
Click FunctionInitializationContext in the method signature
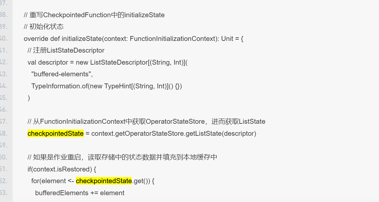pos(172,39)
